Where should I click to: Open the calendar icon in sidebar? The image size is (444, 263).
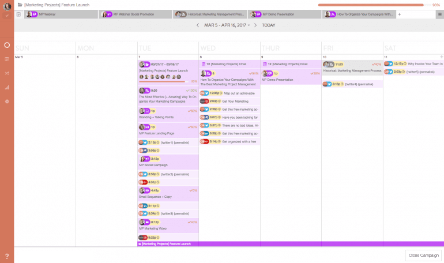pos(7,59)
